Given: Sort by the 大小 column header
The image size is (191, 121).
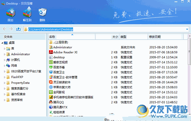Looking at the screenshot, I should tap(107, 37).
